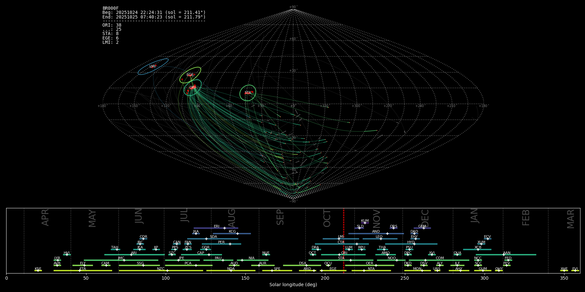Viewport: 585px width, 292px height.
Task: Click the QUA shower label in timeline
Action: point(458,253)
